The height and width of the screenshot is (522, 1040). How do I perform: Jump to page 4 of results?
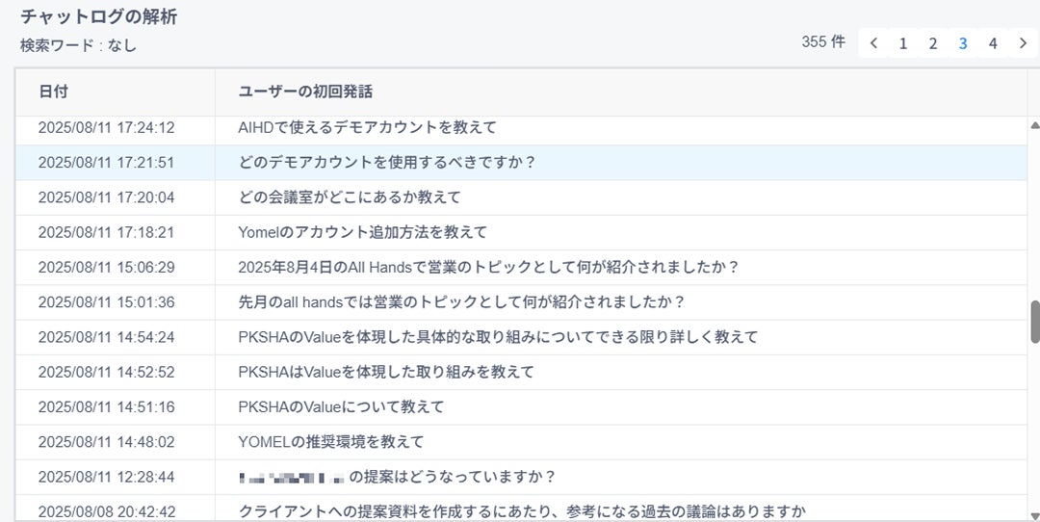point(993,43)
